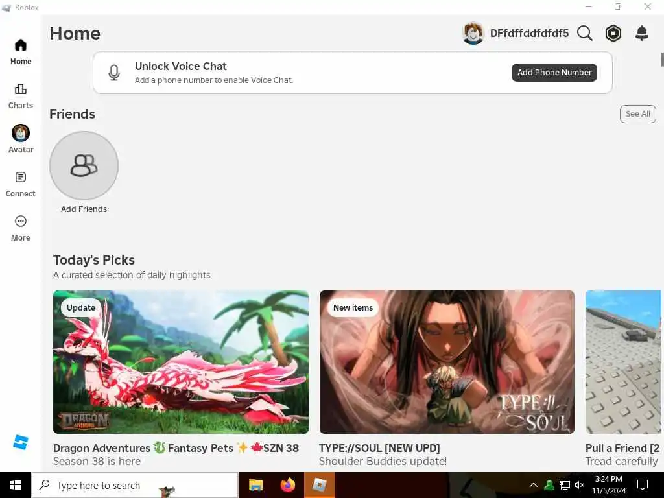Click the green person tray icon
Screen dimensions: 664x498
point(549,485)
